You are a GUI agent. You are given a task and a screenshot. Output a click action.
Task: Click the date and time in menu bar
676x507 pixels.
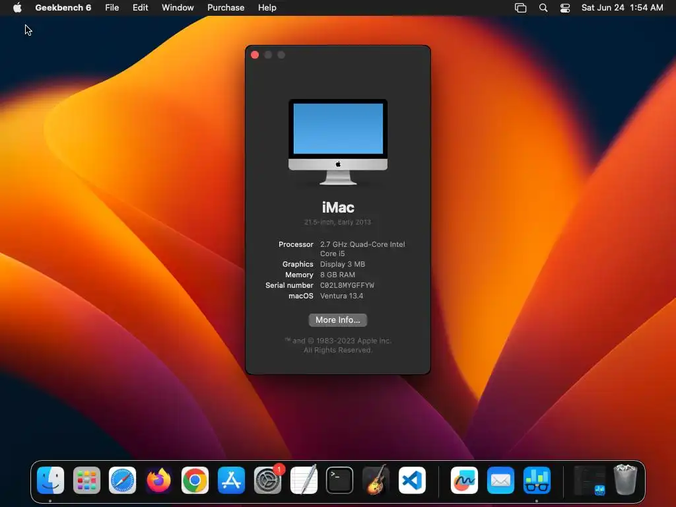click(x=622, y=7)
